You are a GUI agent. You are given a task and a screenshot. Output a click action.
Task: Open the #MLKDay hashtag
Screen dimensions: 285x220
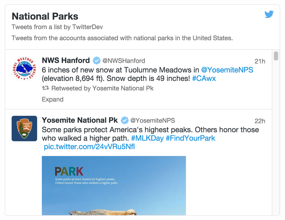[147, 138]
